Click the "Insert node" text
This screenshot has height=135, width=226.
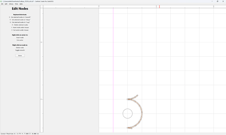tap(20, 37)
